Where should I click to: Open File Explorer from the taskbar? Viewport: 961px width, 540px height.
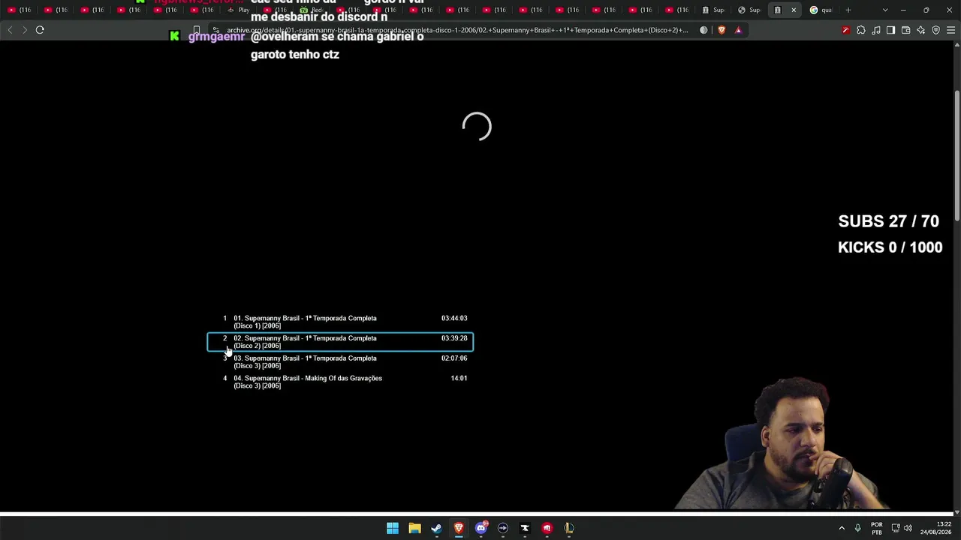414,528
